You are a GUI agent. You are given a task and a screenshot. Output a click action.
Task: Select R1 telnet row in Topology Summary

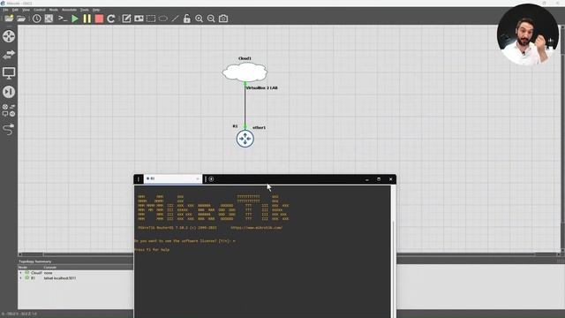(x=76, y=278)
